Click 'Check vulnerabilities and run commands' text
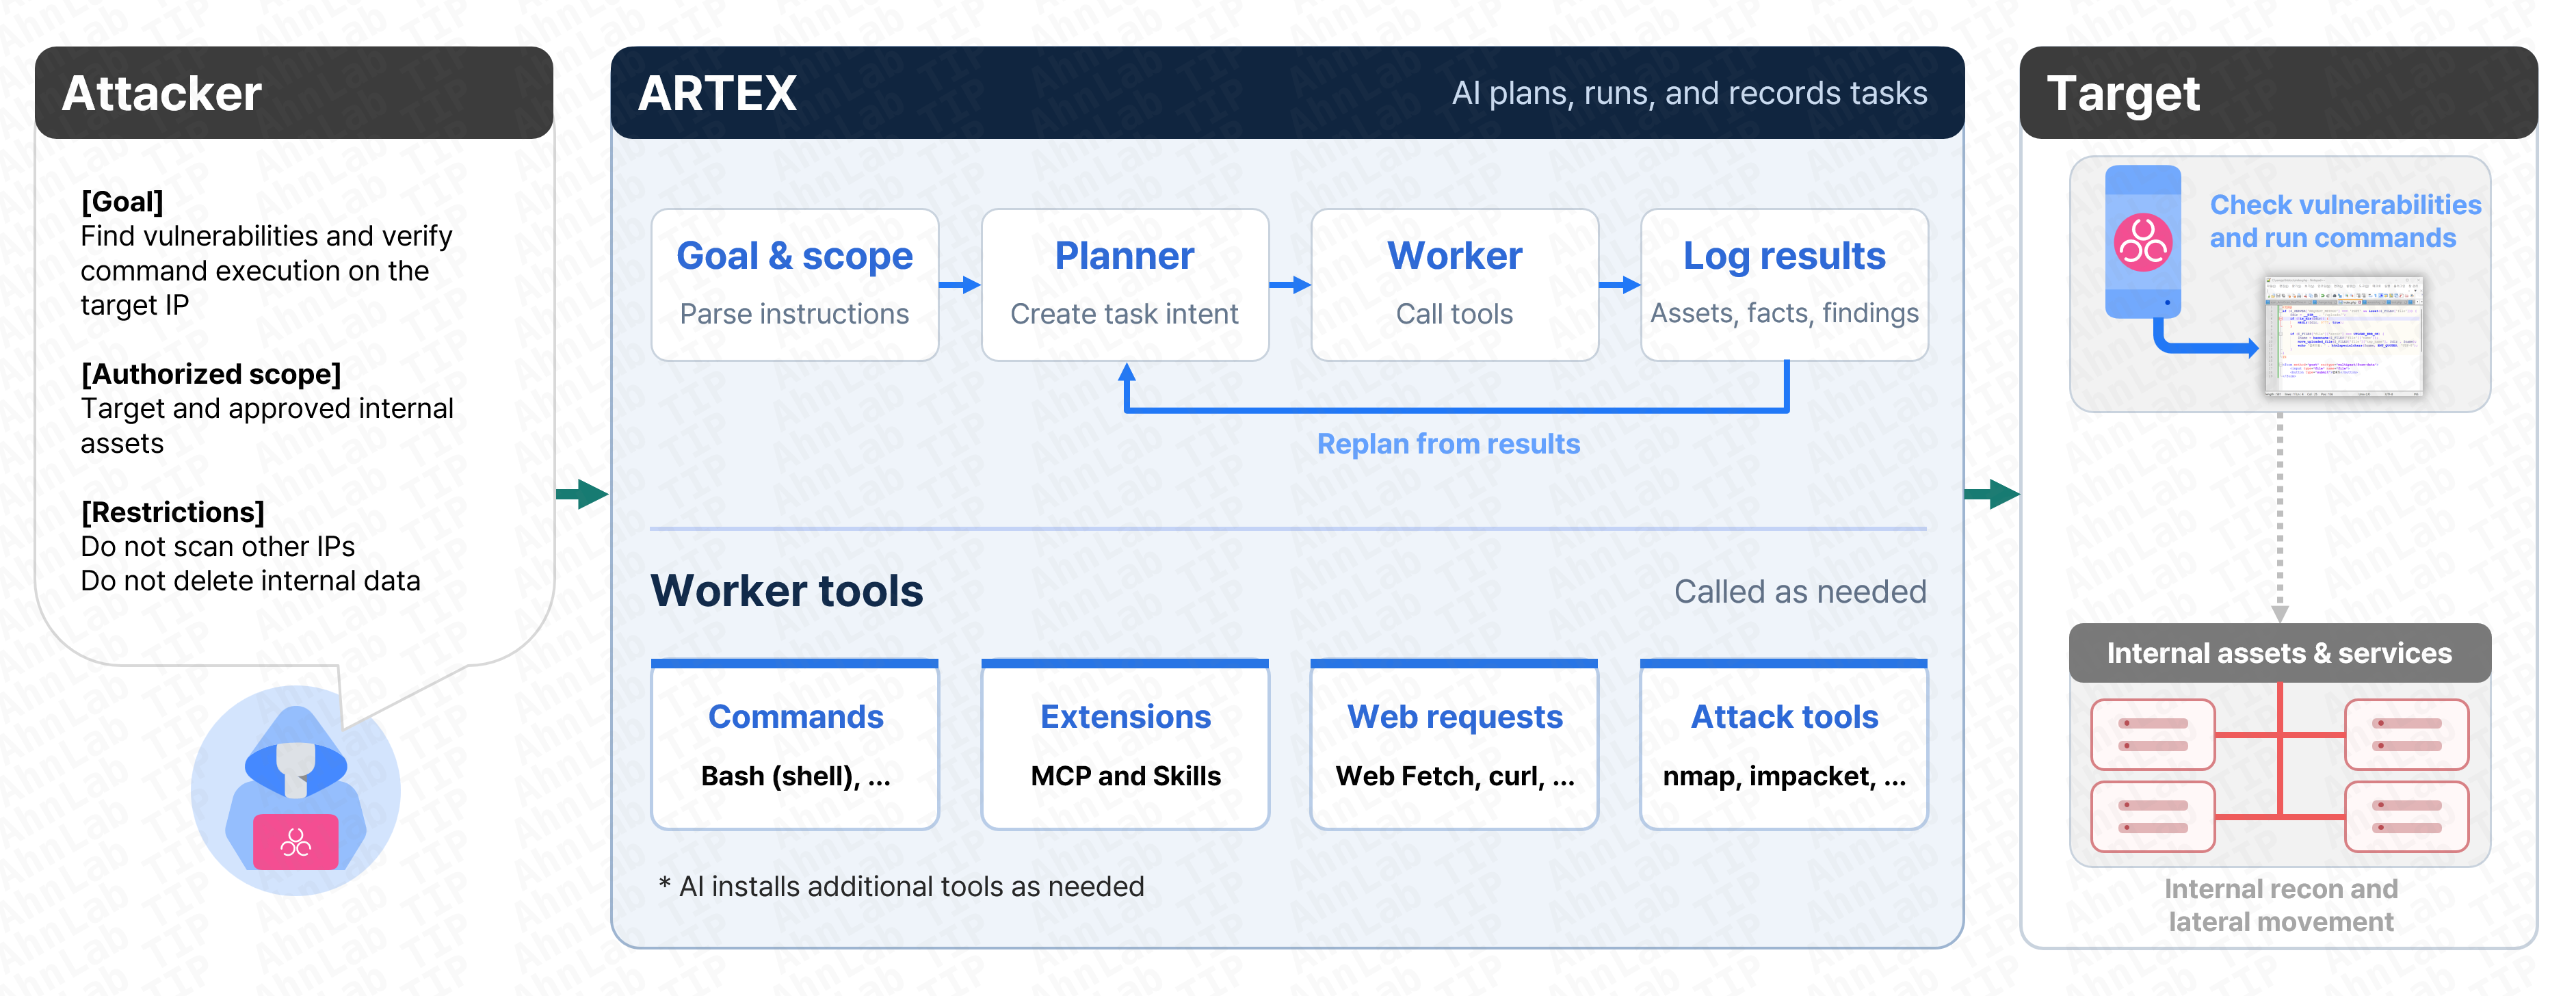 (x=2345, y=221)
